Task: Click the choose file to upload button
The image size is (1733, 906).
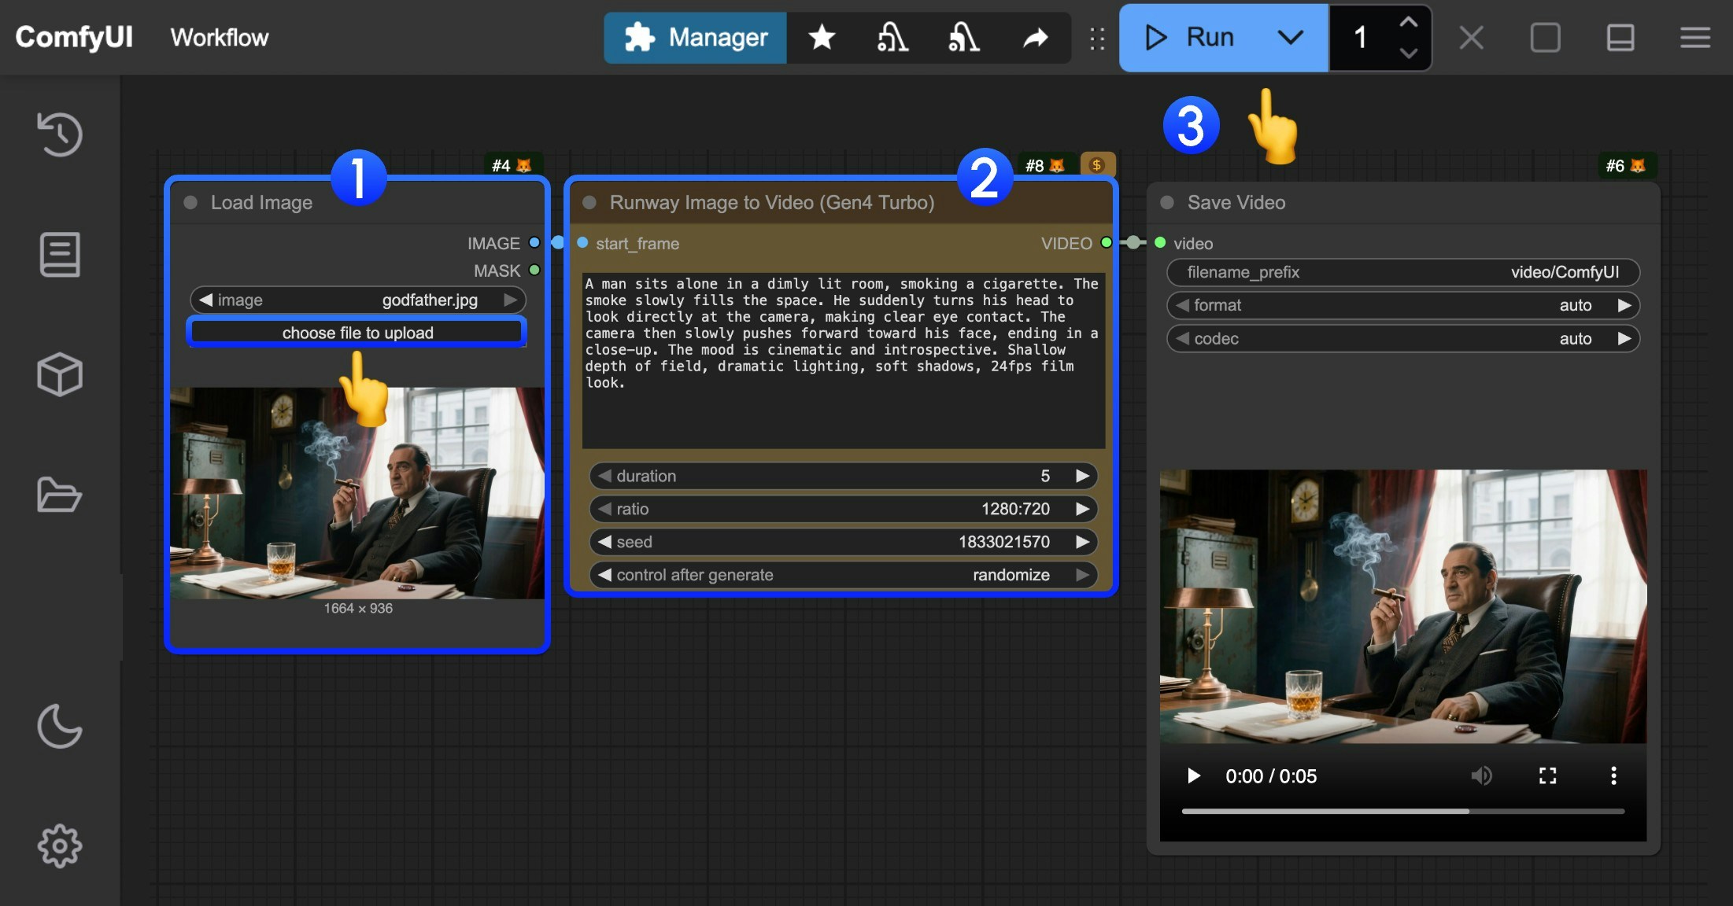Action: (357, 332)
